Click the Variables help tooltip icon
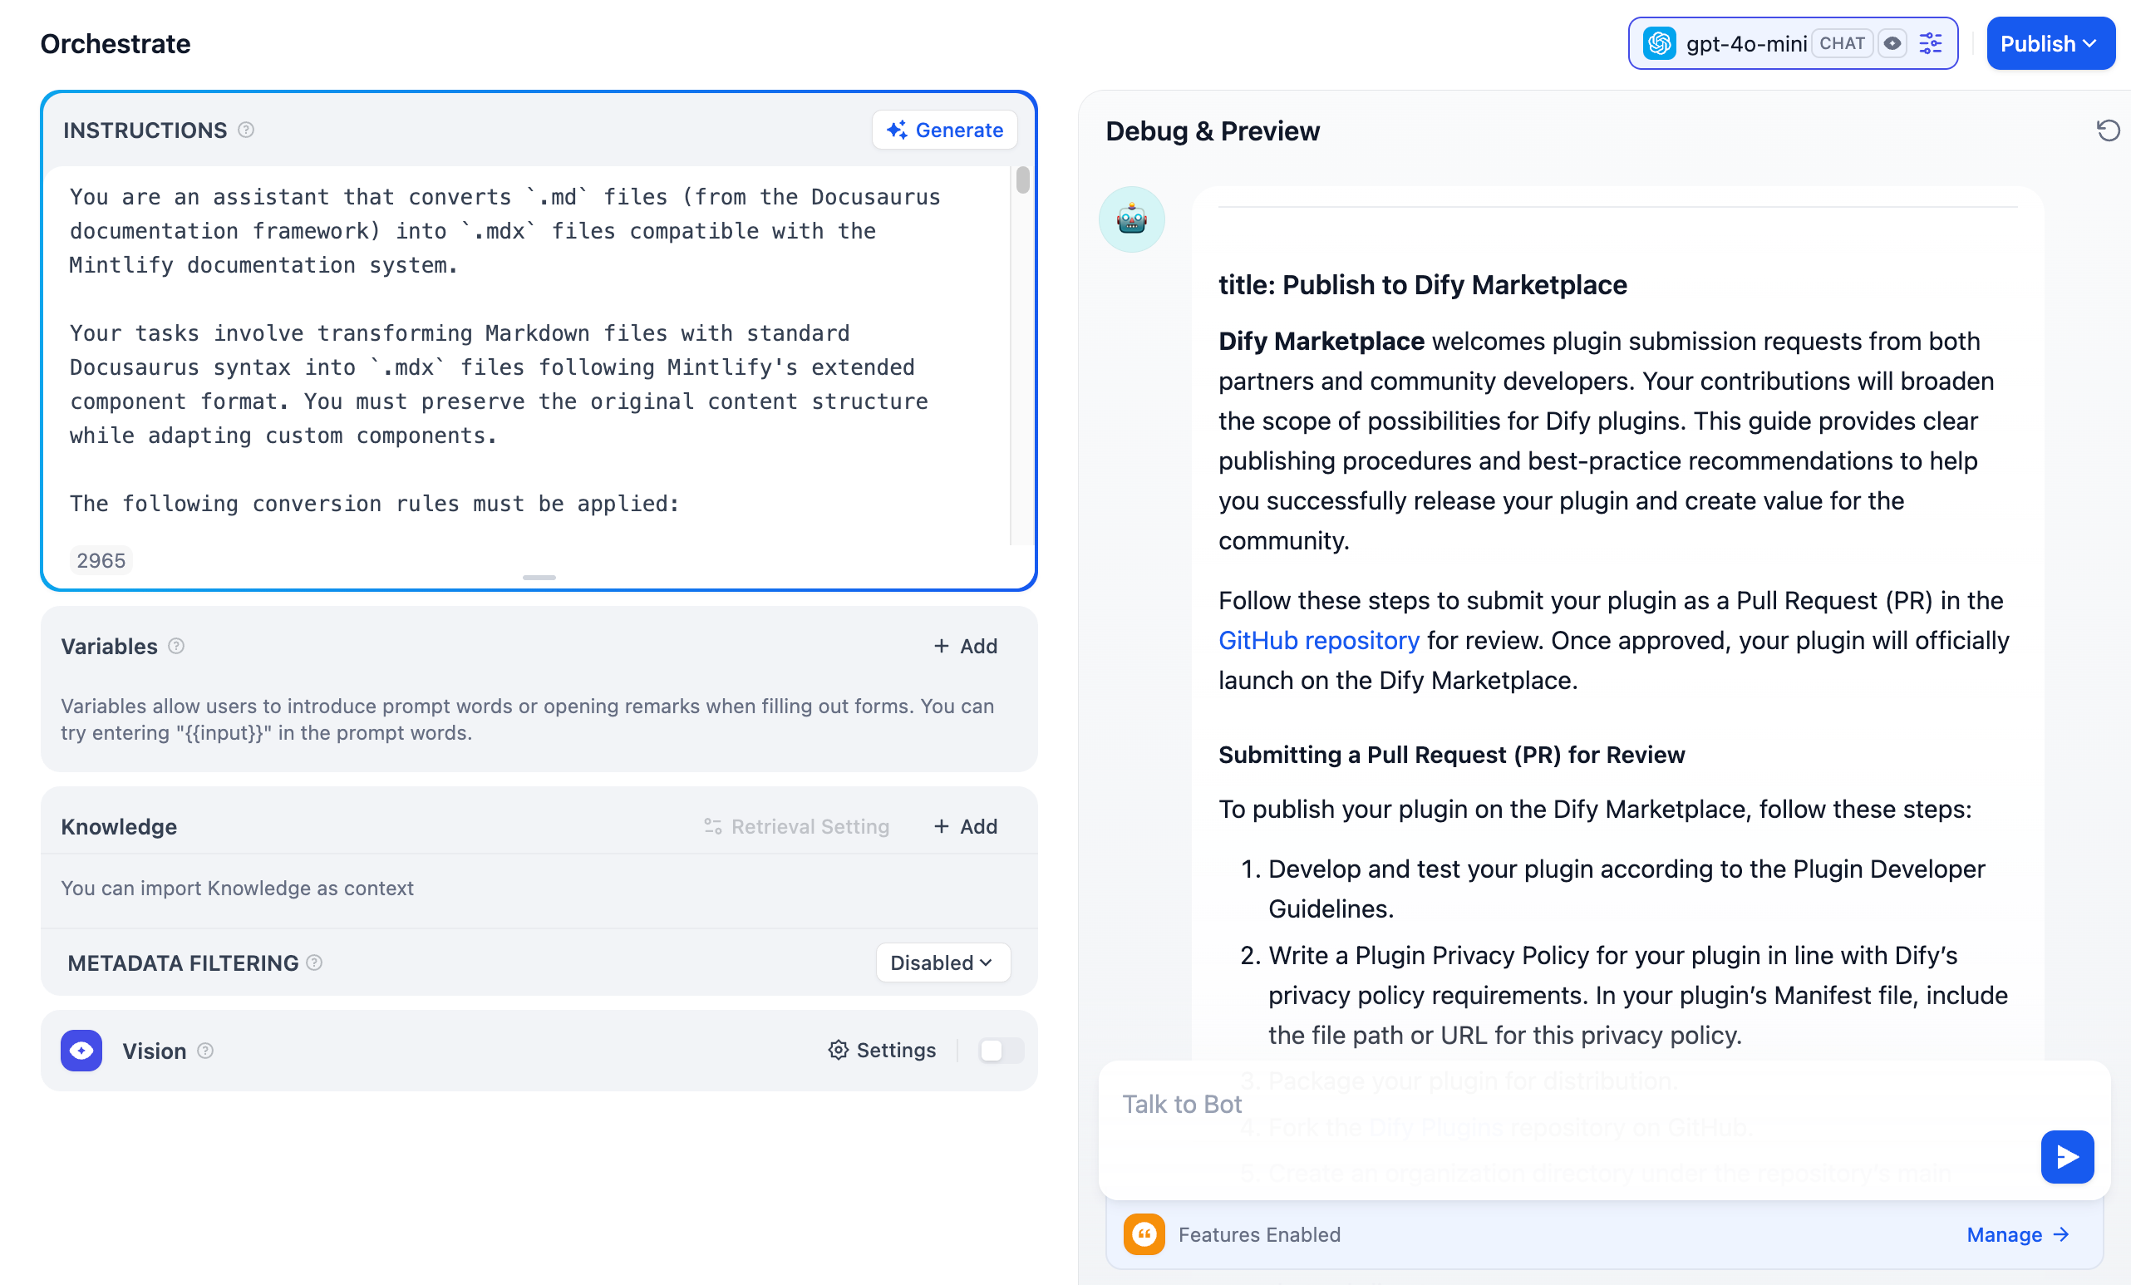 (176, 646)
